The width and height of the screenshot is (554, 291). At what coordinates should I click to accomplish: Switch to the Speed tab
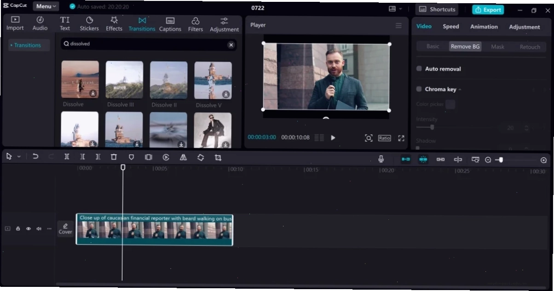click(451, 27)
